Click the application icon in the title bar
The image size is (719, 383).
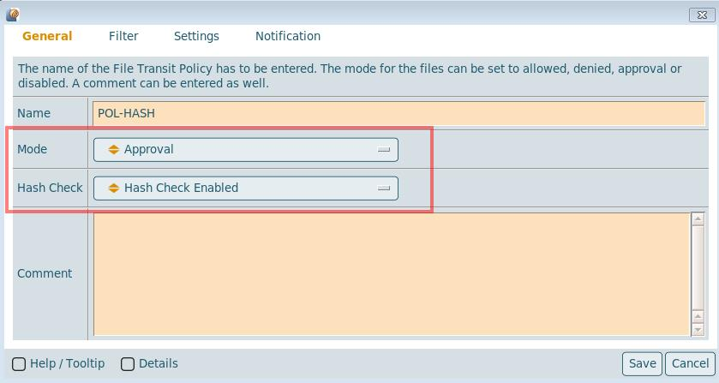12,14
